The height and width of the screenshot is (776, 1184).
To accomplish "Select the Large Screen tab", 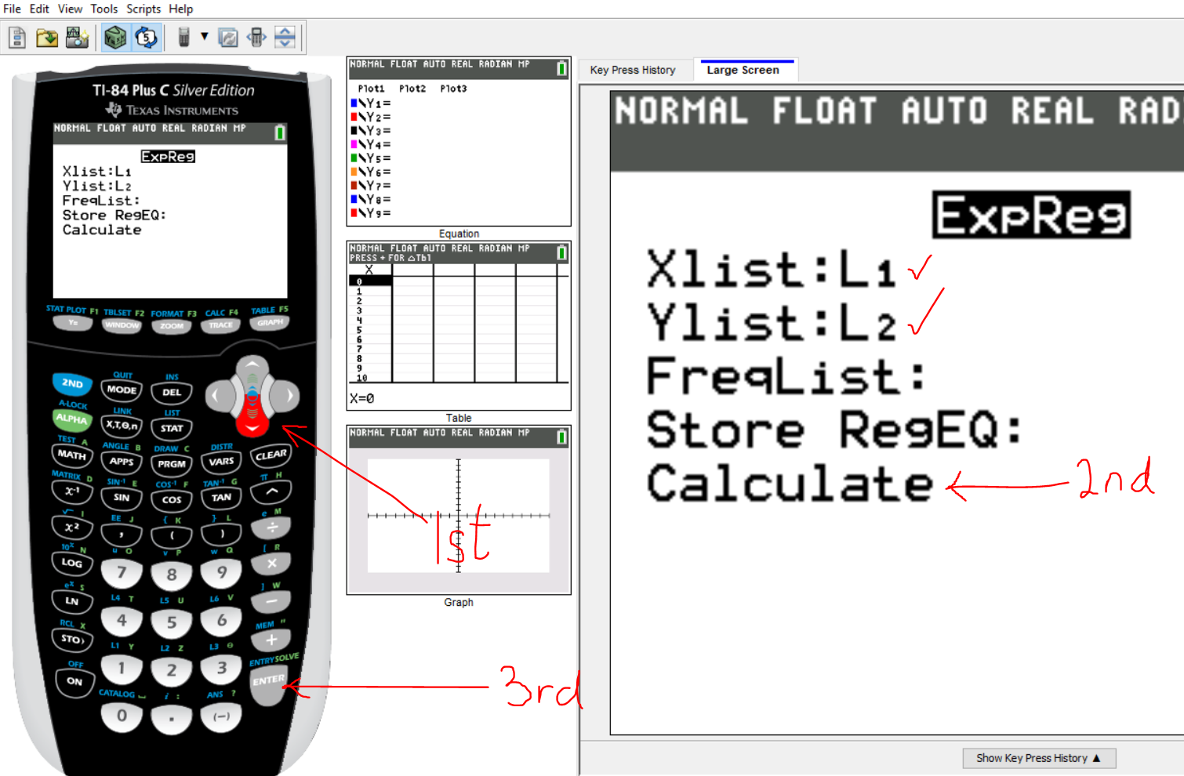I will [743, 70].
